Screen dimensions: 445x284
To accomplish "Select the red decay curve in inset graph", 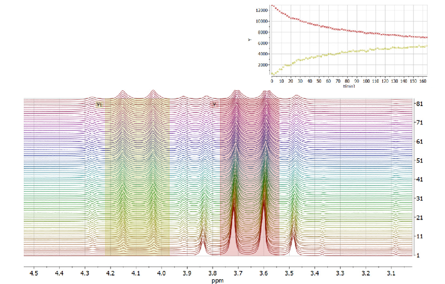I will [x=349, y=27].
